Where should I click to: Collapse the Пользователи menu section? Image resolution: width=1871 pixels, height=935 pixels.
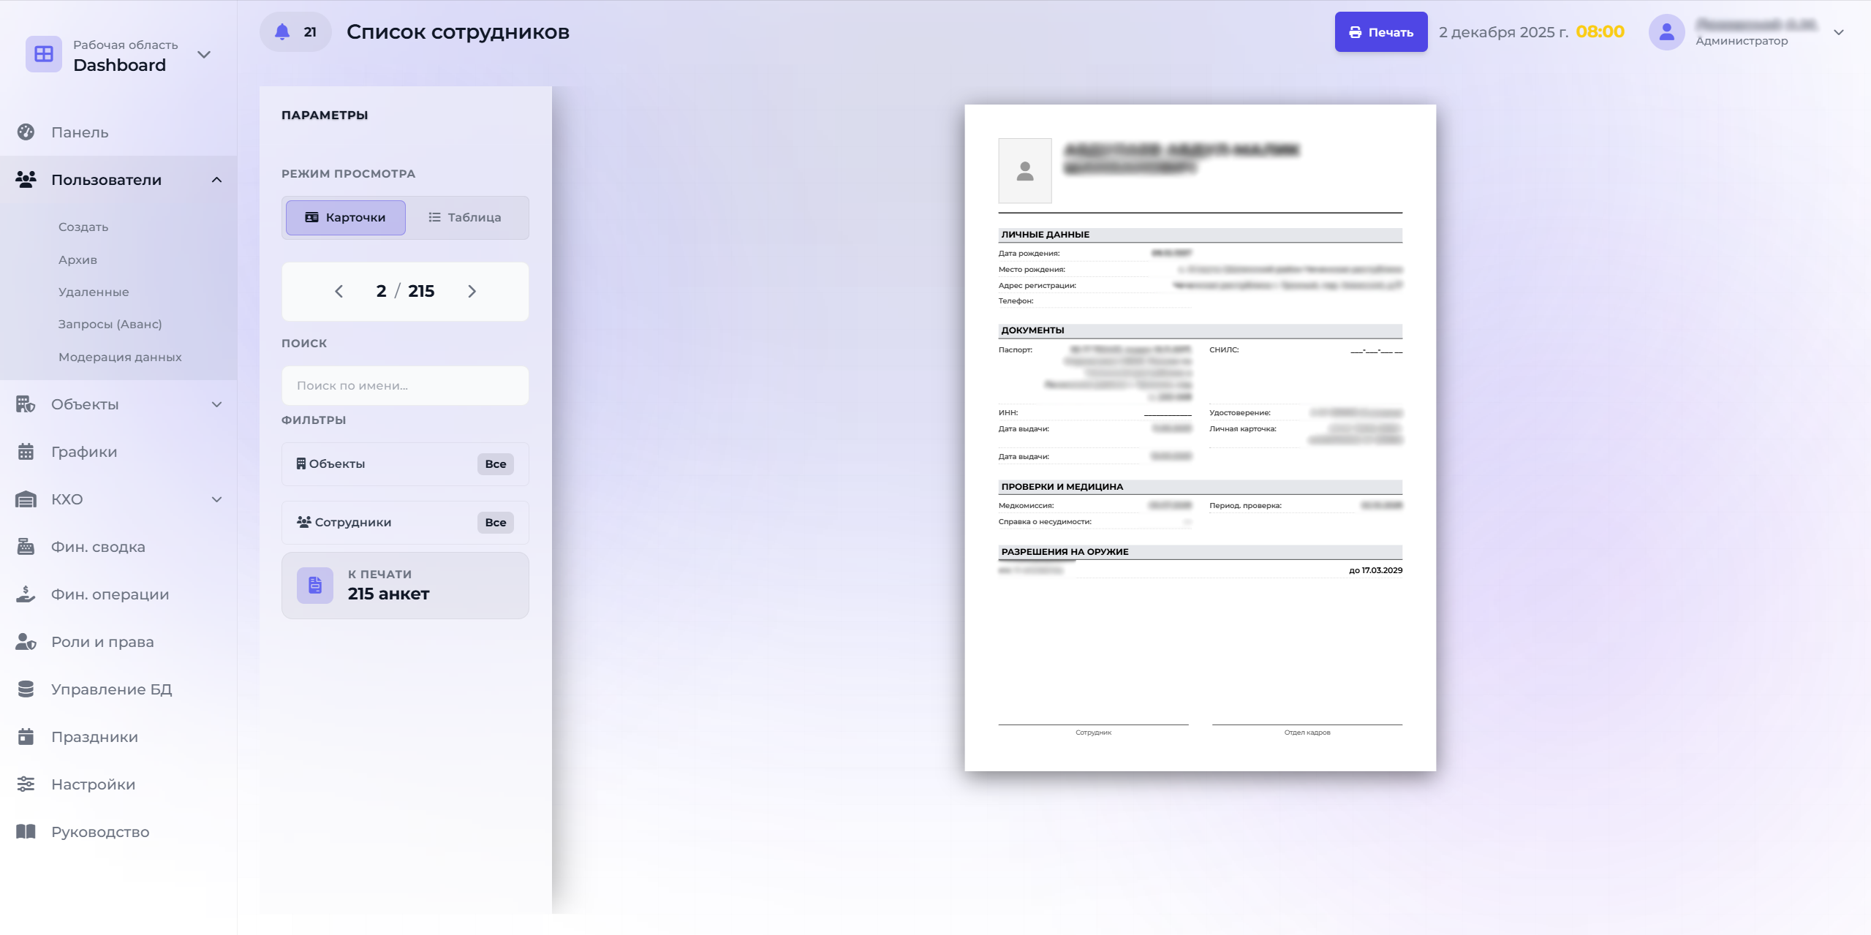(x=216, y=180)
